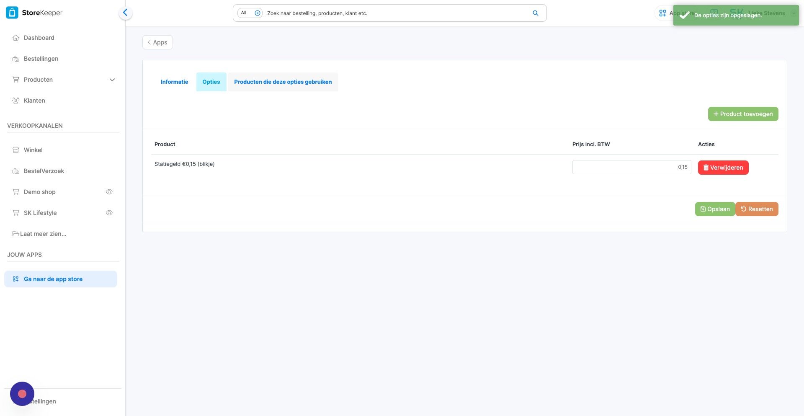Click the Dashboard home icon
Viewport: 804px width, 416px height.
point(16,38)
